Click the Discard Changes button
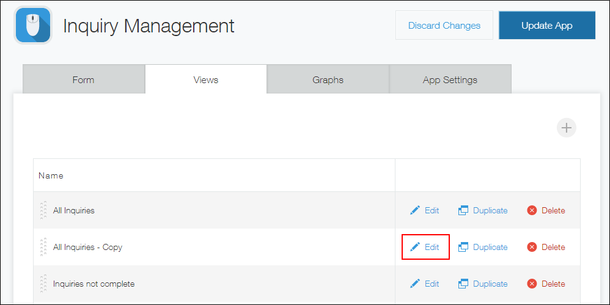Screen dimensions: 610x305 pos(444,25)
